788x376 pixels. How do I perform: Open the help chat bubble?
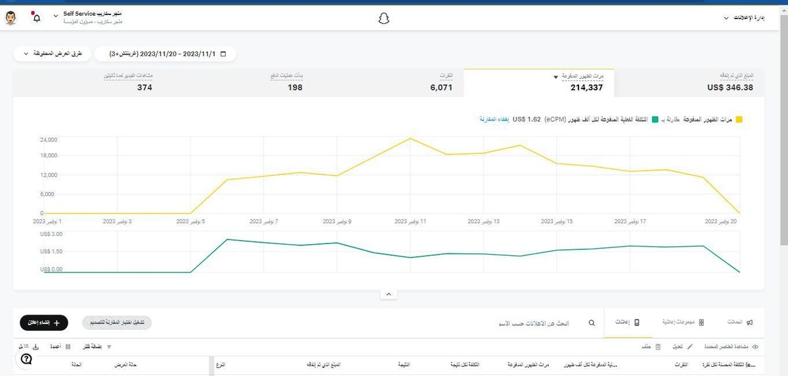coord(26,359)
